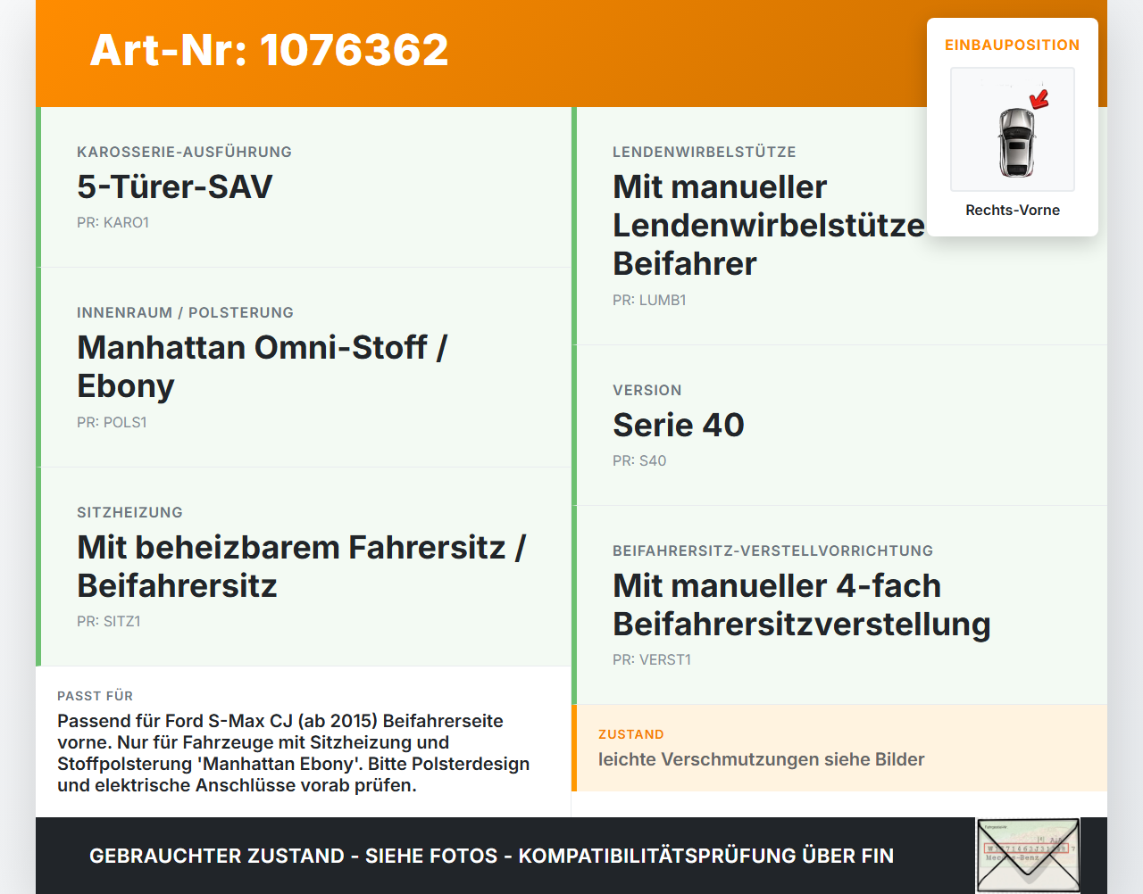Select the INNENRAUM / POLSTERUNG label
This screenshot has height=894, width=1143.
point(186,312)
